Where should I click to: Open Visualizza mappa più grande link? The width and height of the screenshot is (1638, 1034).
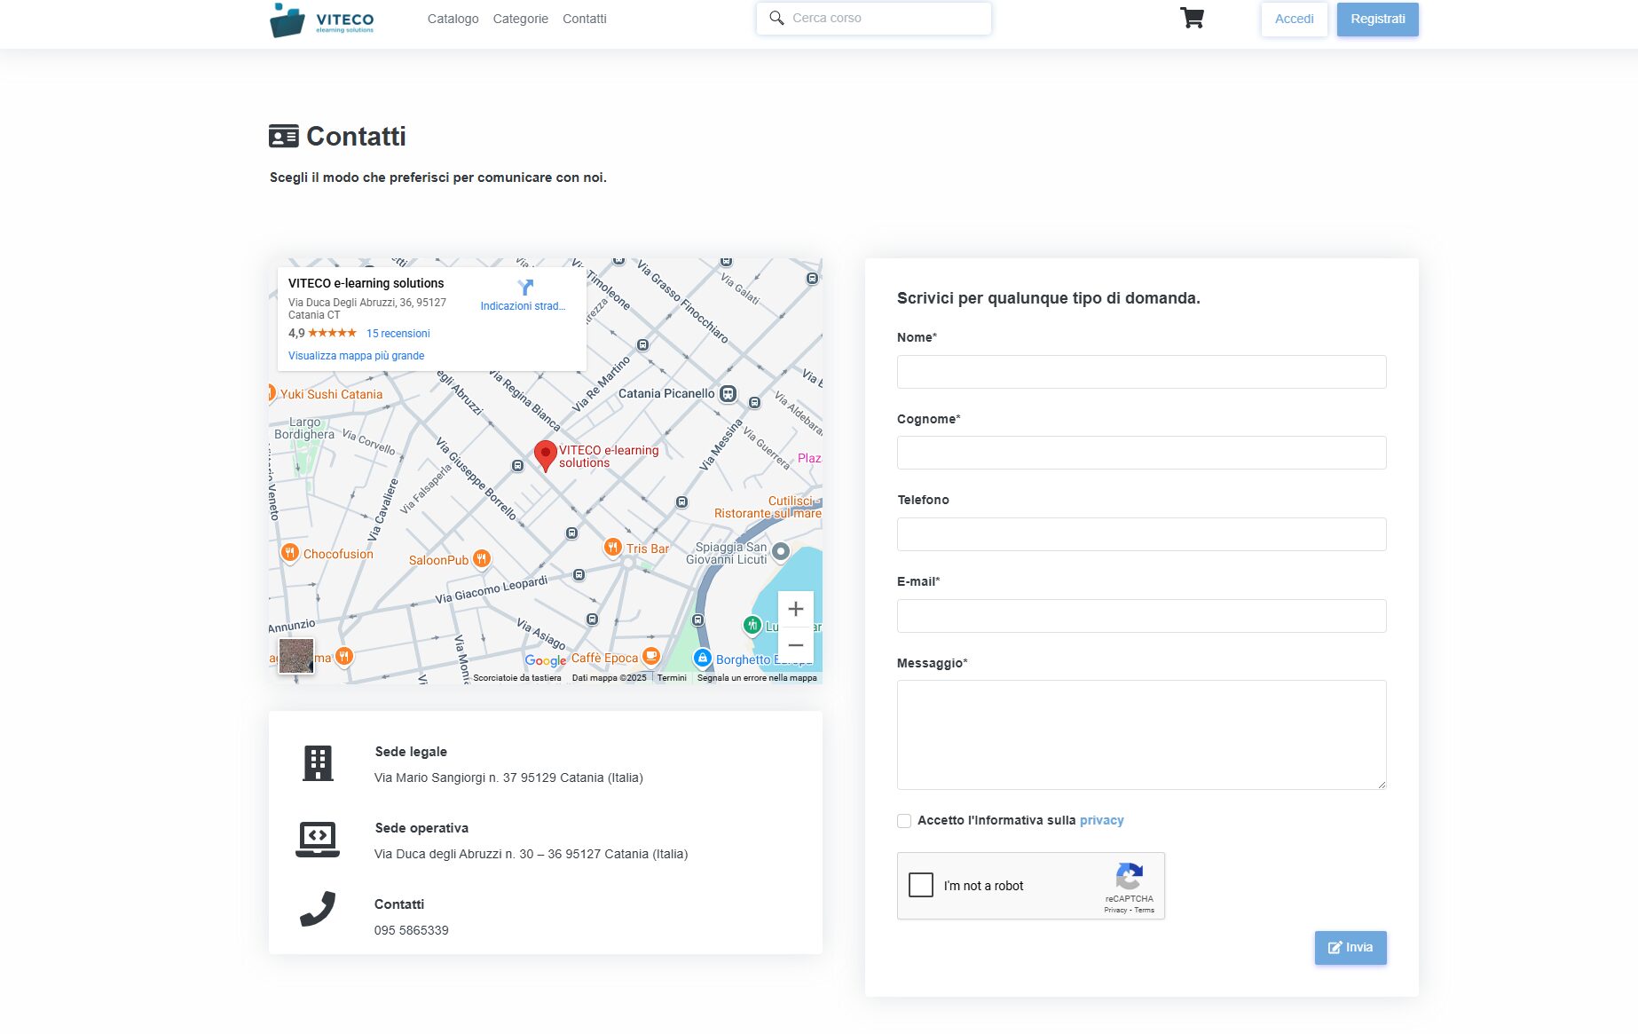tap(356, 356)
